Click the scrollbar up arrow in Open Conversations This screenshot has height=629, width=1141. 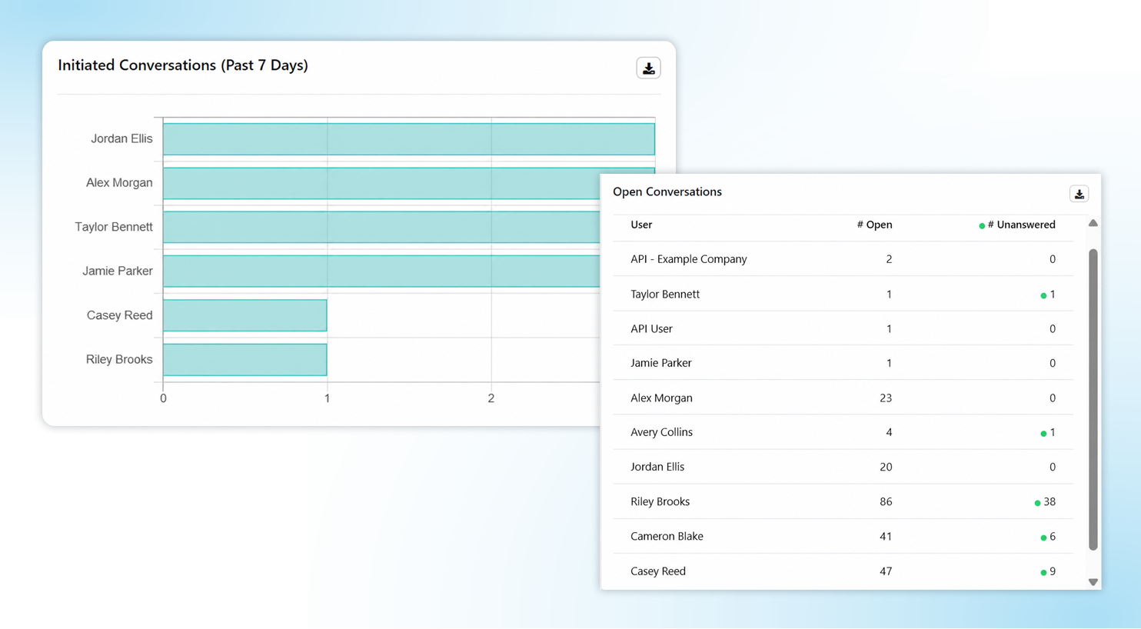1093,223
